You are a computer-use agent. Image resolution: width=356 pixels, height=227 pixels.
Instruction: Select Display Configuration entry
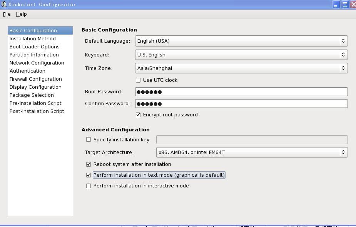pyautogui.click(x=40, y=87)
